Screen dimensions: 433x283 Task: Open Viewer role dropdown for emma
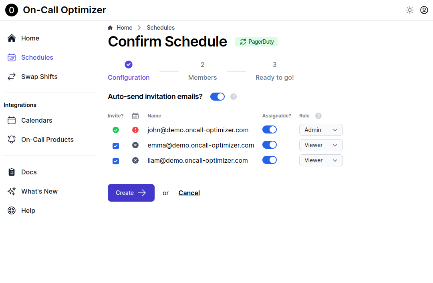pyautogui.click(x=321, y=145)
